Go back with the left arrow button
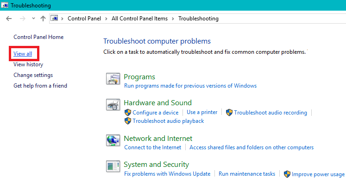 [9, 19]
